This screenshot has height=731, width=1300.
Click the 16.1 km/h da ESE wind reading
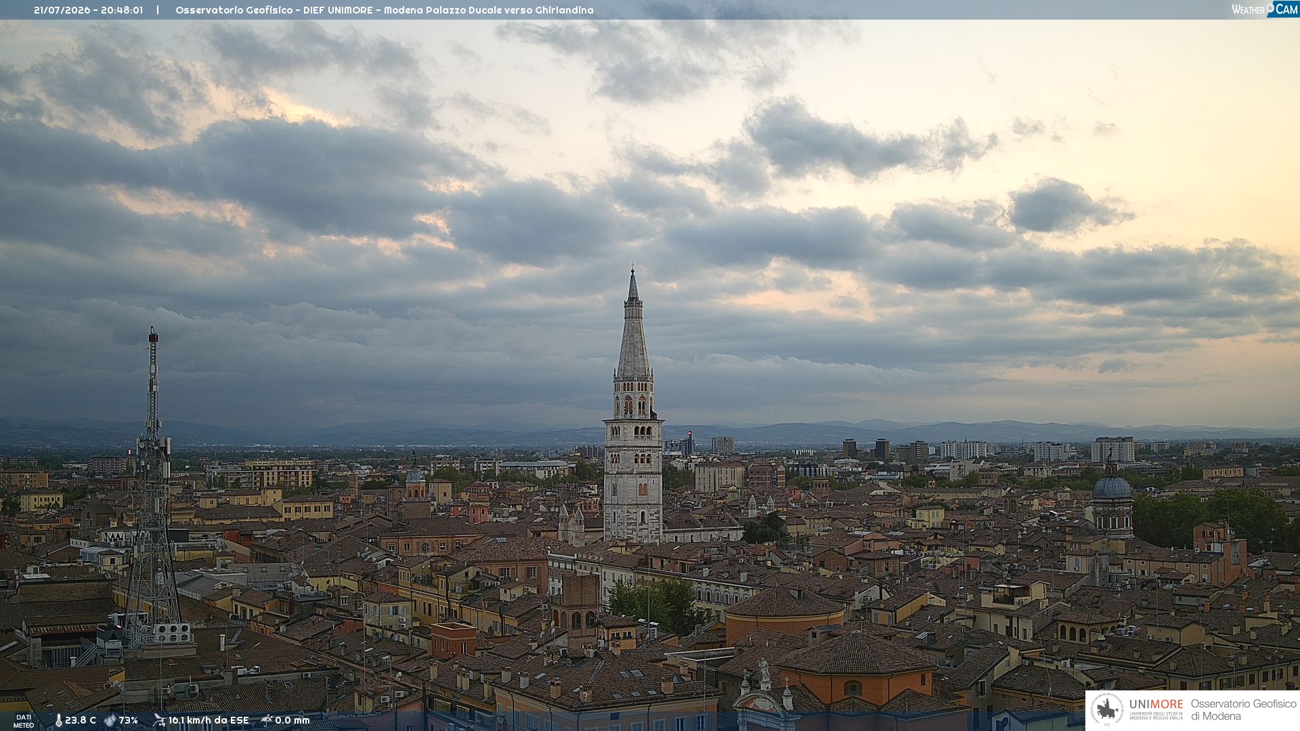coord(209,720)
